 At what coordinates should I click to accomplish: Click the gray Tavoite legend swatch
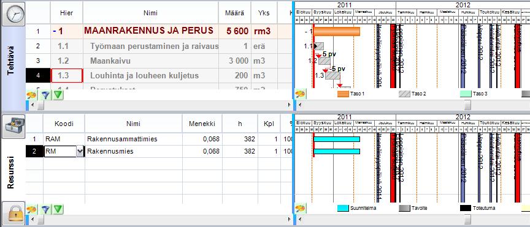[x=404, y=208]
